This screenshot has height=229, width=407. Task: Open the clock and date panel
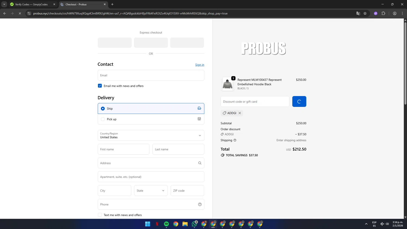(398, 224)
